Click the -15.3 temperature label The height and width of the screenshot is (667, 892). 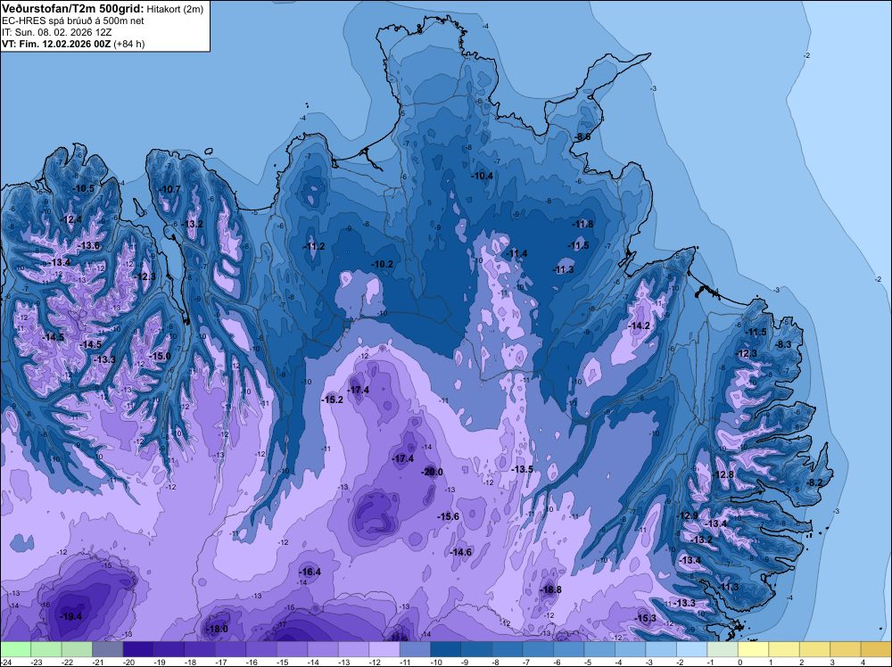click(x=646, y=618)
